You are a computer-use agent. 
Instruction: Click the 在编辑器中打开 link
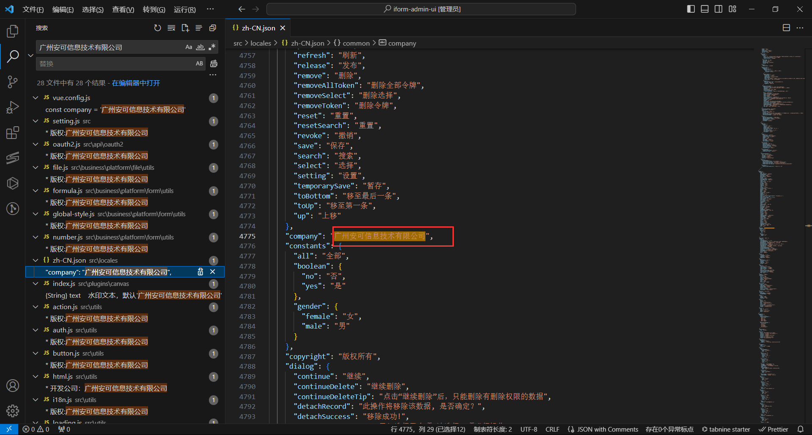coord(136,83)
